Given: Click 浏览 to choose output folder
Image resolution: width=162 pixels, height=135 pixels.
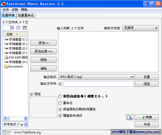Looking at the screenshot, I should (x=147, y=84).
